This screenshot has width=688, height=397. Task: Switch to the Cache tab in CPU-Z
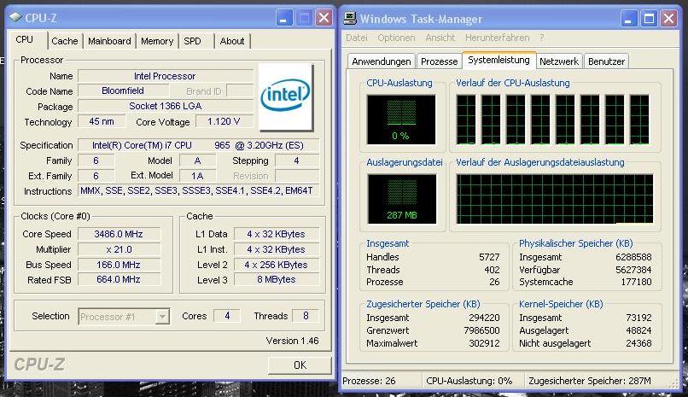[x=65, y=41]
